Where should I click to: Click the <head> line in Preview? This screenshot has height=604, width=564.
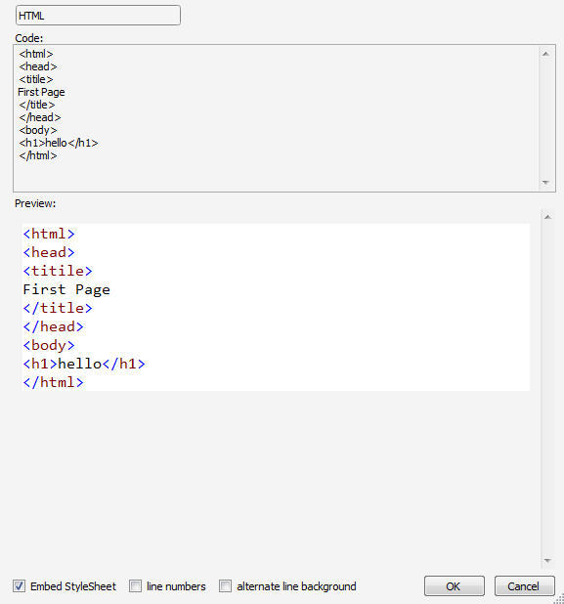tap(49, 252)
